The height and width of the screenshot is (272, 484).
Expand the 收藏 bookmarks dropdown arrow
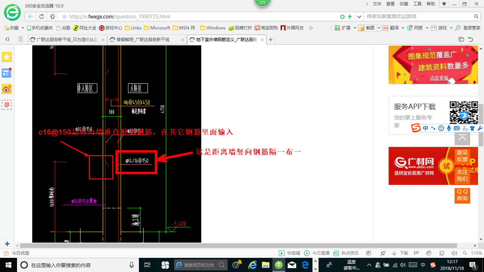coord(23,28)
